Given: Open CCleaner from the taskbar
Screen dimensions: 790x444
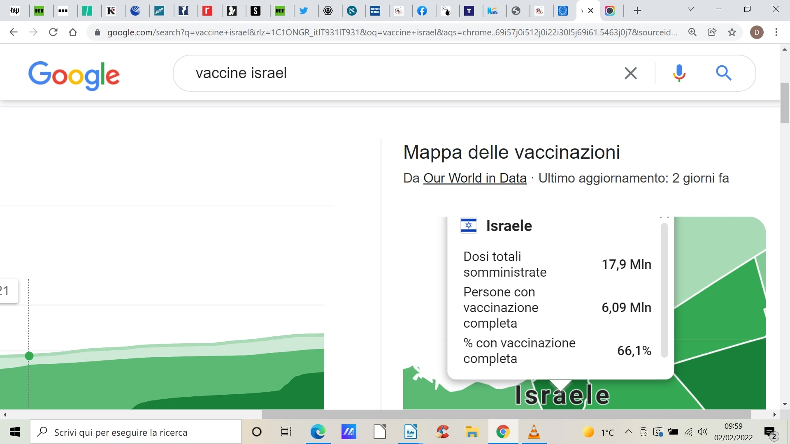Looking at the screenshot, I should pos(442,432).
